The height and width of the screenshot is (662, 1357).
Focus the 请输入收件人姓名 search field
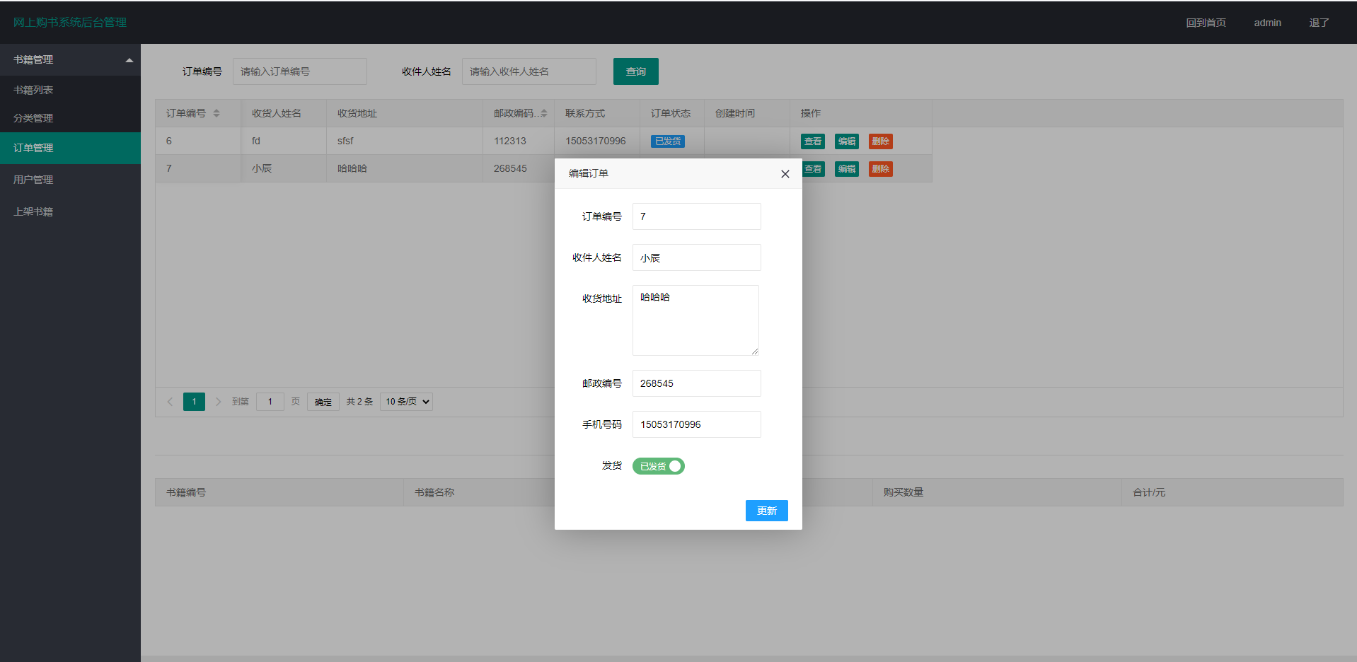[529, 71]
